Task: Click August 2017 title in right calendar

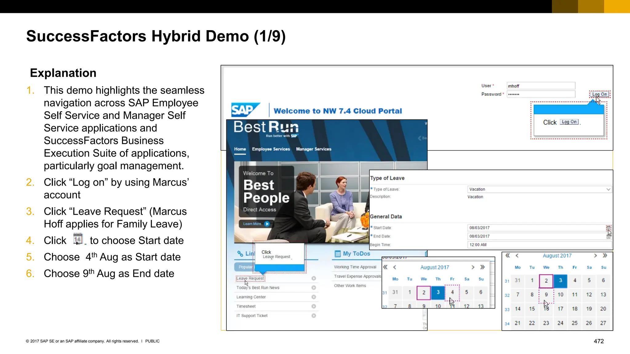Action: (557, 256)
